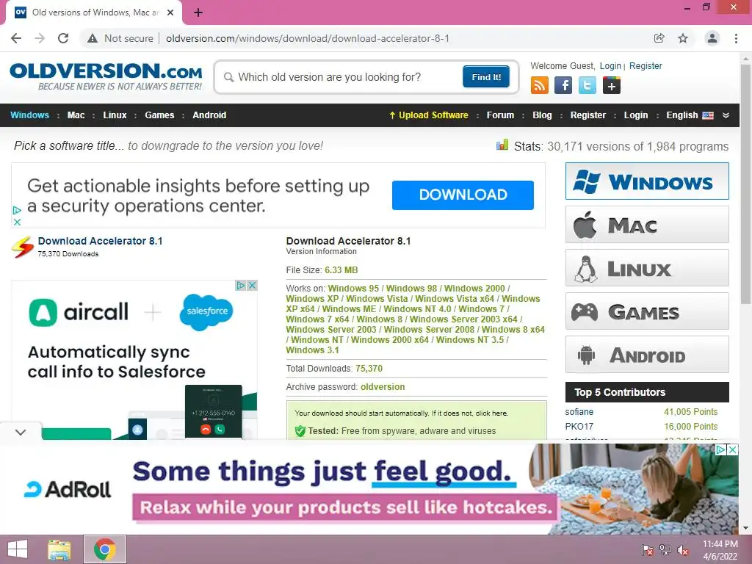Viewport: 752px width, 564px height.
Task: Click the browser forward arrow
Action: click(x=40, y=38)
